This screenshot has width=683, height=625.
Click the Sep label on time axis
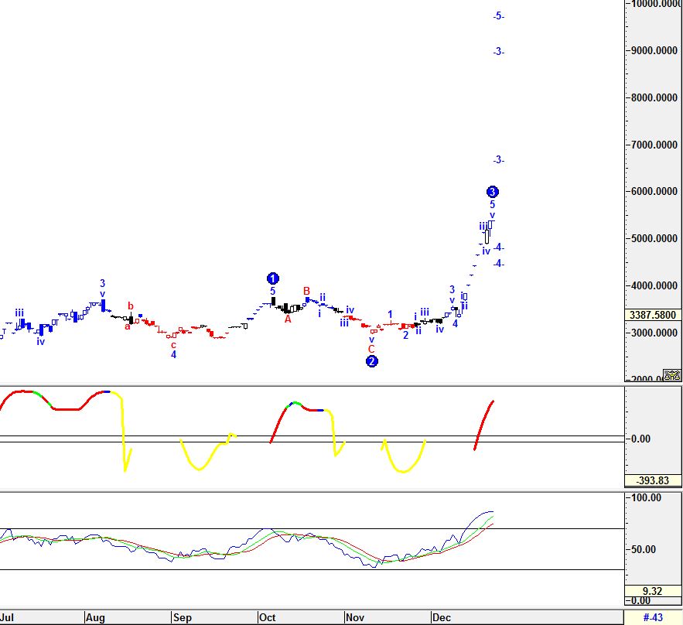(x=182, y=617)
